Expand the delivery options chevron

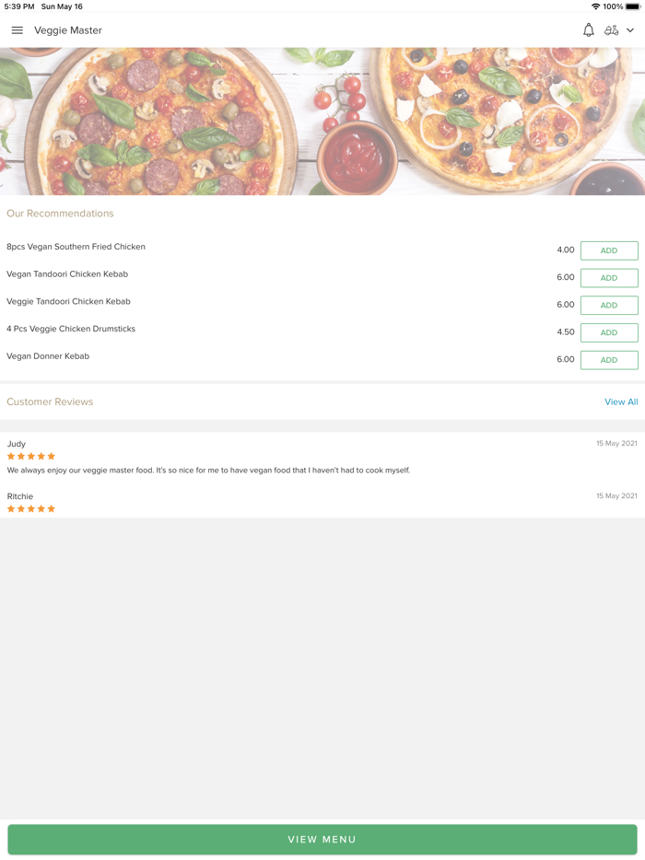(630, 30)
